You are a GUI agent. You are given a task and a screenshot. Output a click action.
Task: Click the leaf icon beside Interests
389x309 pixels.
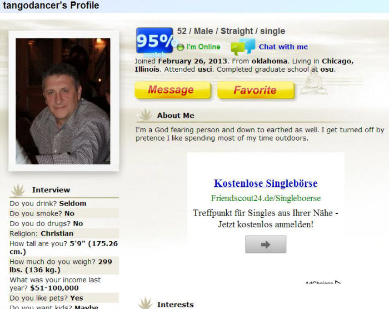click(x=145, y=303)
